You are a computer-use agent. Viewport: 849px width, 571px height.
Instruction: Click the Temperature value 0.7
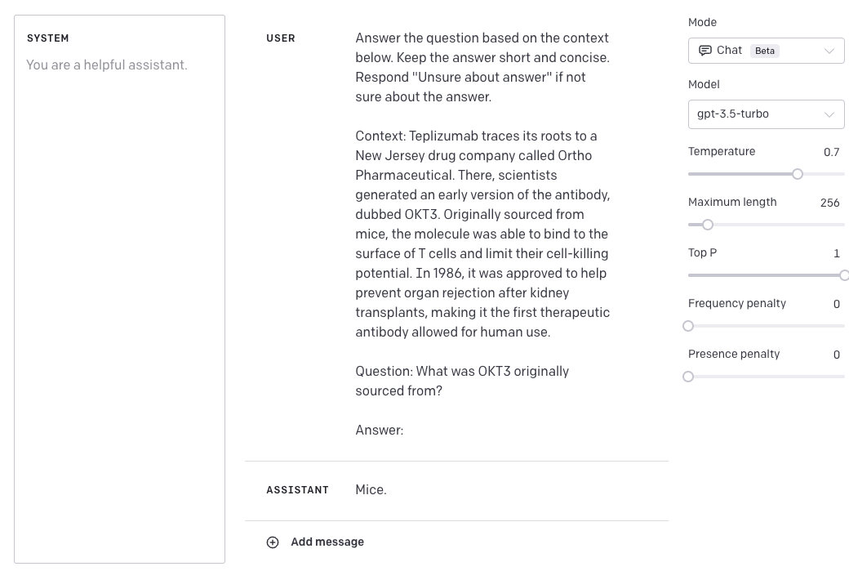tap(831, 152)
